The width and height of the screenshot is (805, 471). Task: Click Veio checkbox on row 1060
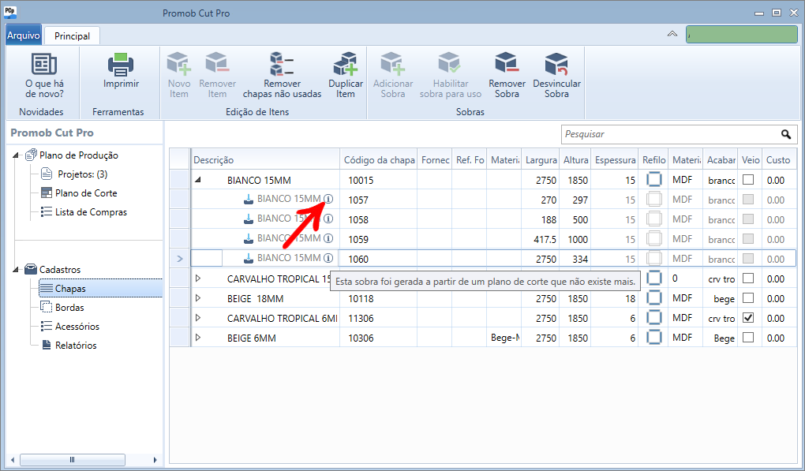(x=748, y=258)
